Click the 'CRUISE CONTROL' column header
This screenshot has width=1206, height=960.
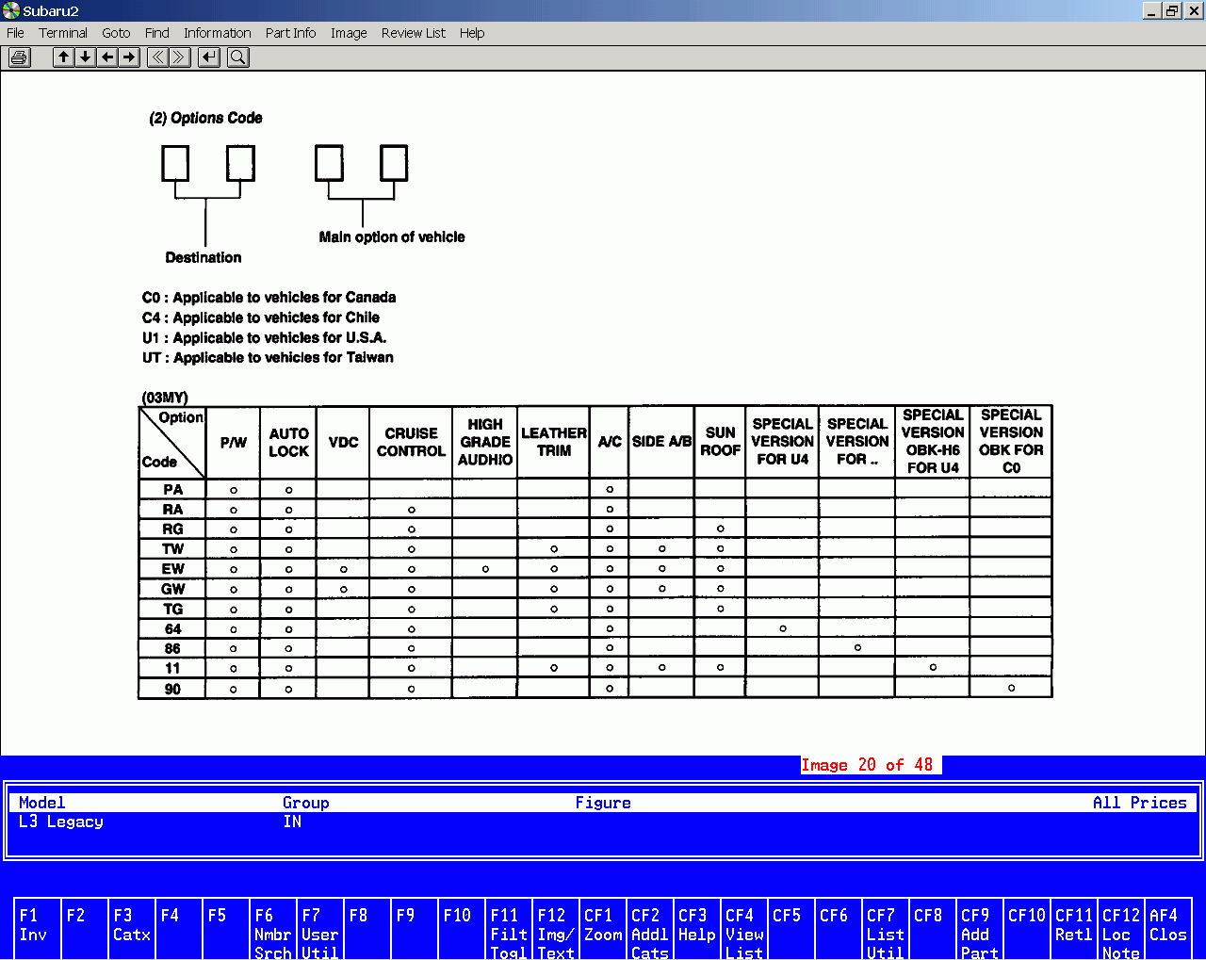coord(411,442)
